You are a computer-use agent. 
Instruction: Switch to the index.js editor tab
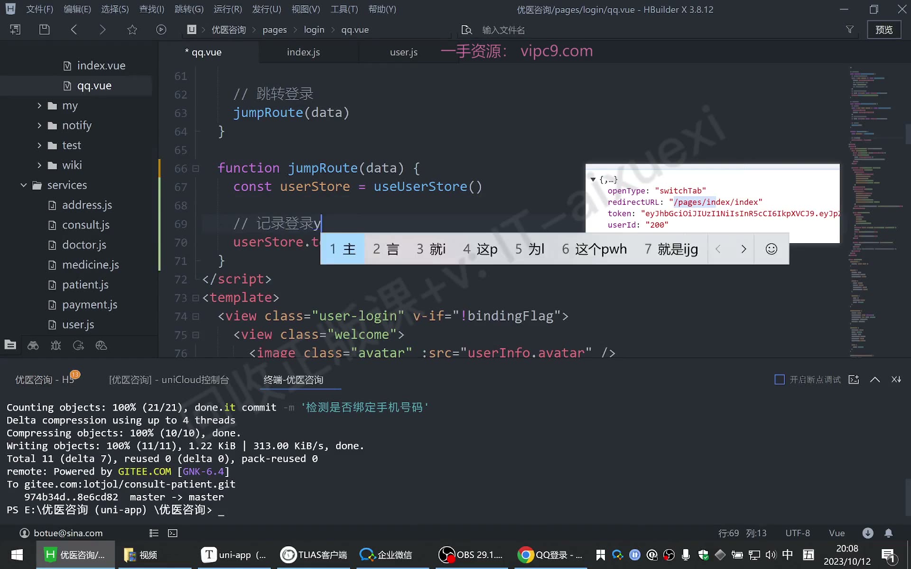coord(303,52)
